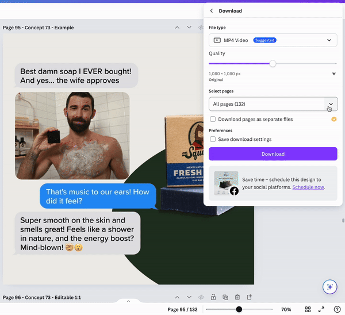Open the Magic assistant sparkle button
This screenshot has width=345, height=315.
point(329,287)
